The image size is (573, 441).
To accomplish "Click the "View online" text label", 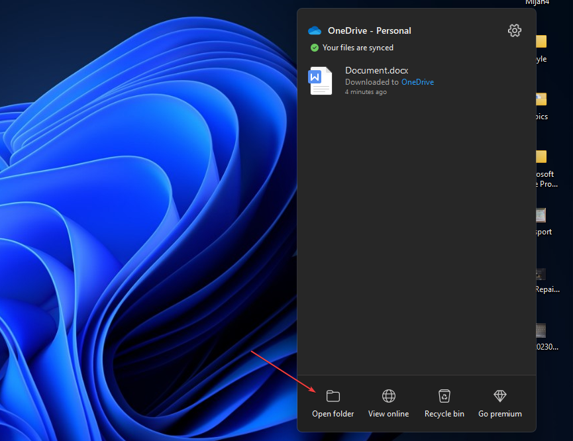I will click(389, 414).
